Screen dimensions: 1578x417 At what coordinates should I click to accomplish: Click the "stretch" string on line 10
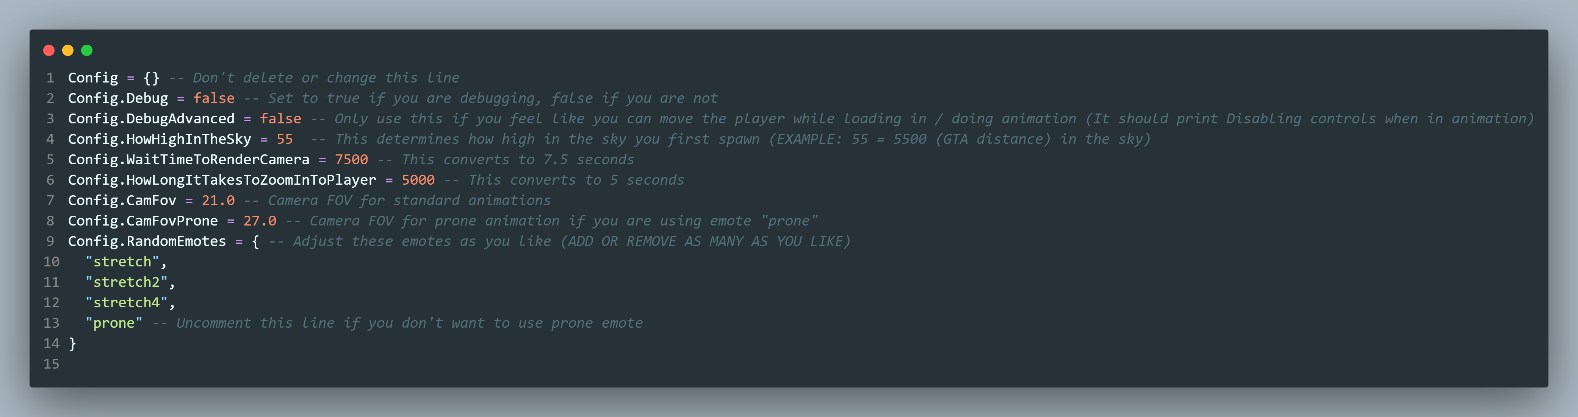(x=122, y=262)
